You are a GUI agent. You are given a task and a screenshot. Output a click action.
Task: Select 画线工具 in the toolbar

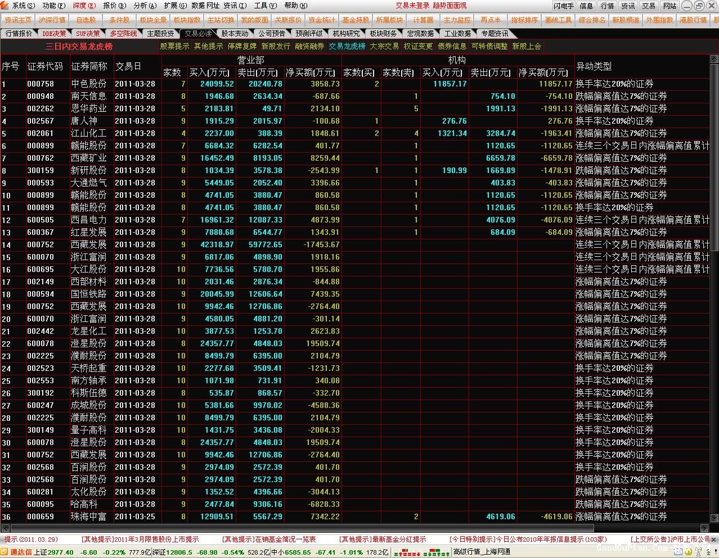pos(559,20)
